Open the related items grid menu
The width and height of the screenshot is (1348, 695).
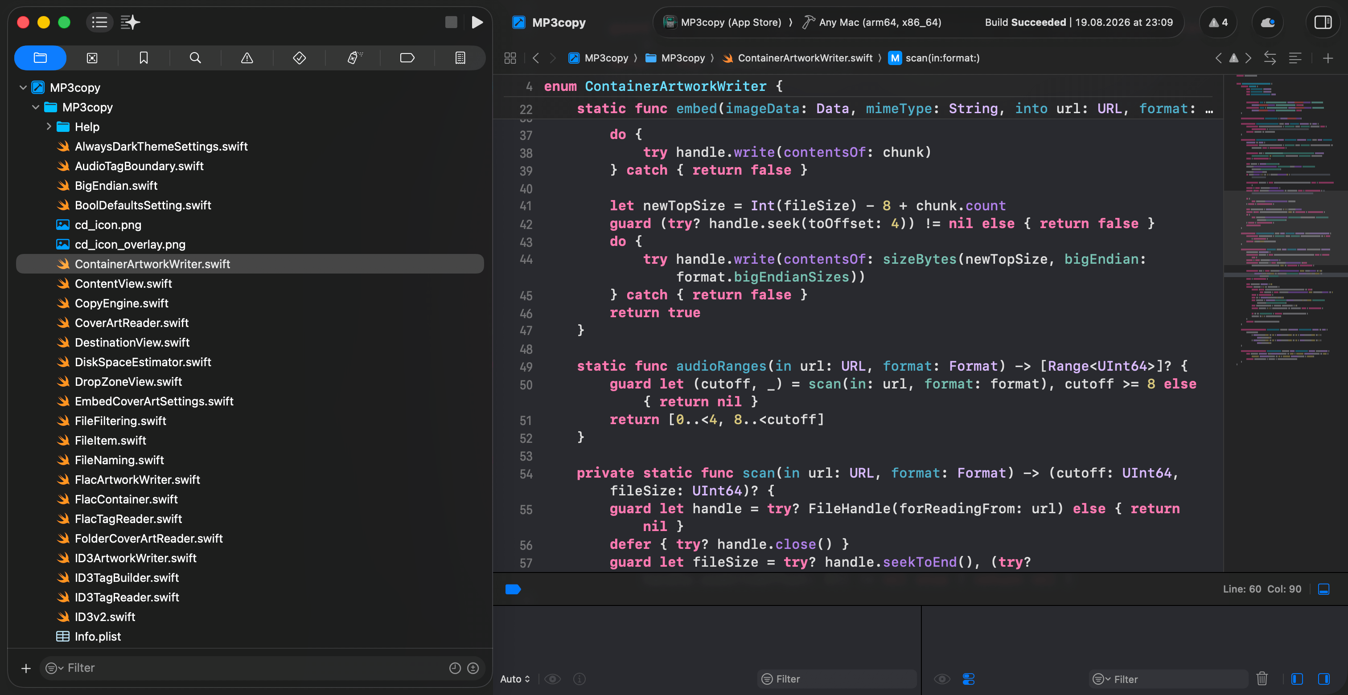tap(510, 58)
